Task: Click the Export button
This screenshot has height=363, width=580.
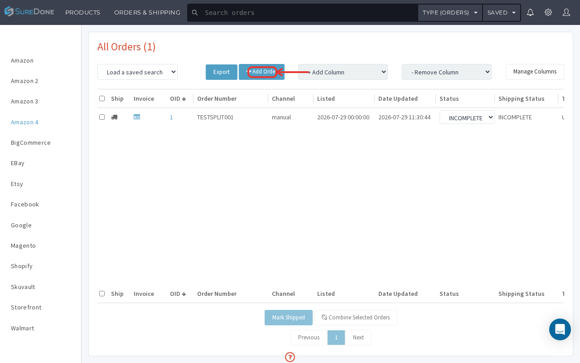Action: coord(222,72)
